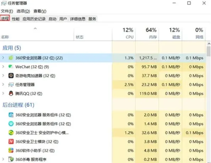The width and height of the screenshot is (211, 163).
Task: Maximize the Task Manager window
Action: [189, 3]
